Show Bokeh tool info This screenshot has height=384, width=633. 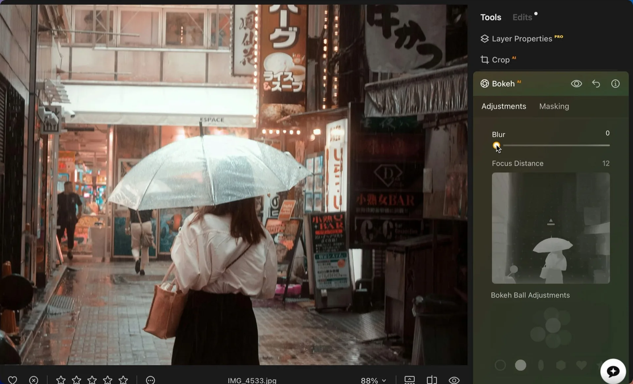click(x=615, y=84)
